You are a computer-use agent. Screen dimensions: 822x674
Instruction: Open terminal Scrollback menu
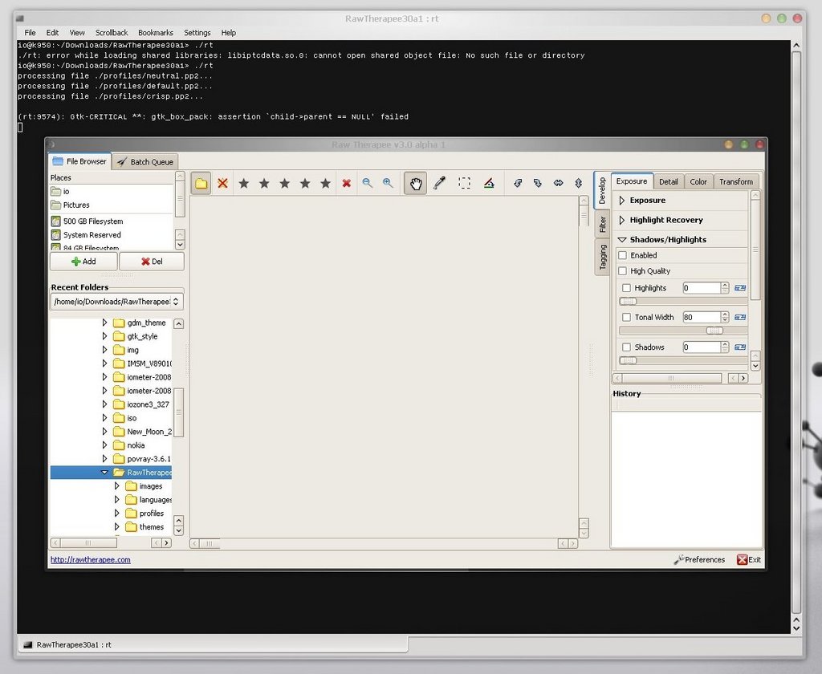[x=111, y=32]
